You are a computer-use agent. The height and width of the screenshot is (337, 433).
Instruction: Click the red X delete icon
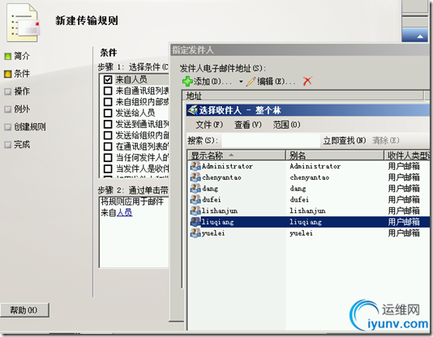(x=307, y=81)
